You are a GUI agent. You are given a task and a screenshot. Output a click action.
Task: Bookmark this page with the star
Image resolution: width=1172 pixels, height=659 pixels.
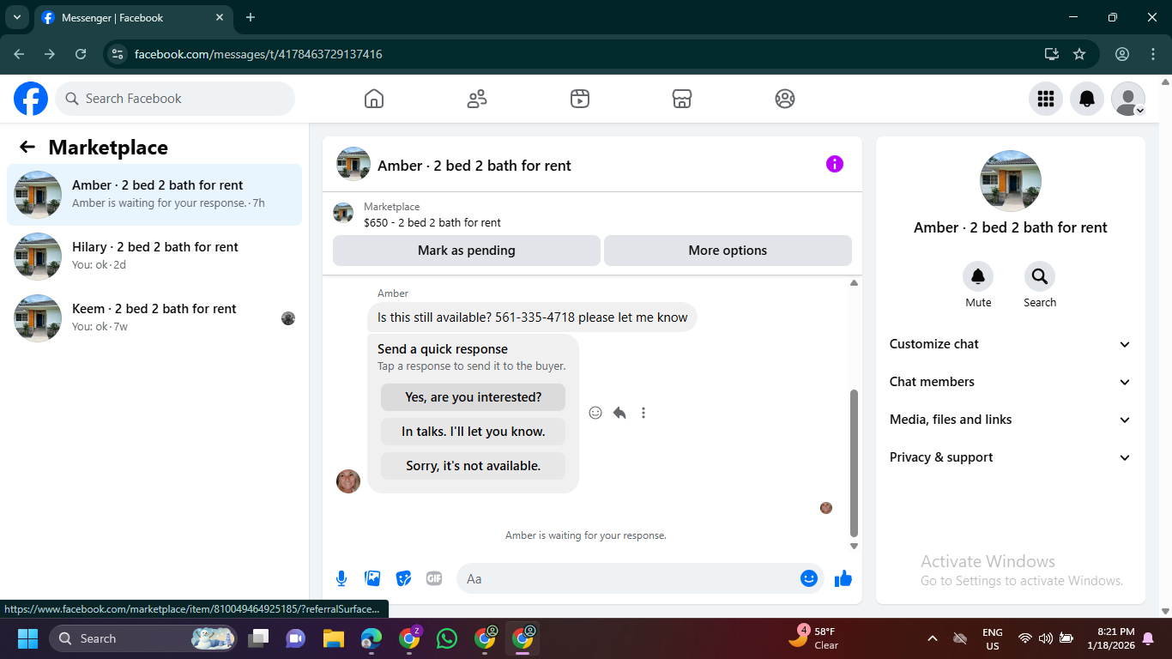point(1079,54)
